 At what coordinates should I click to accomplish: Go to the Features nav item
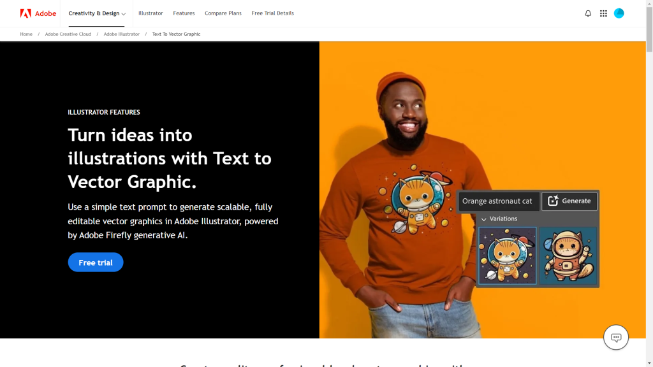pyautogui.click(x=184, y=13)
